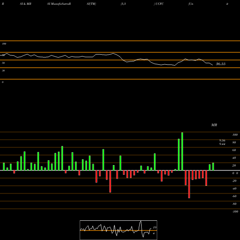Click the MR axis label -60
This screenshot has height=240, width=240.
(234, 196)
